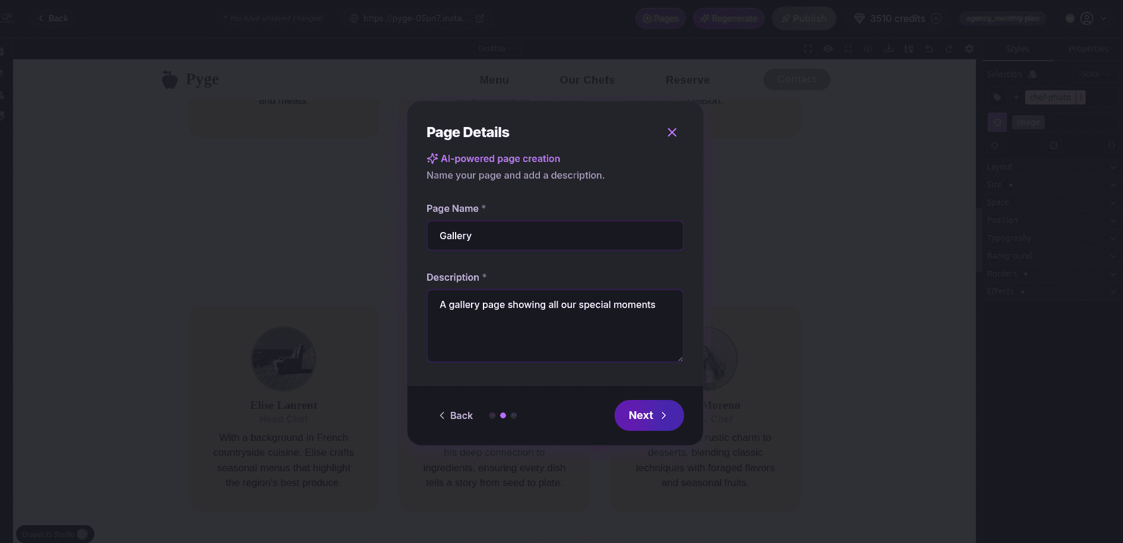This screenshot has height=543, width=1123.
Task: Open the editor settings gear
Action: point(969,49)
